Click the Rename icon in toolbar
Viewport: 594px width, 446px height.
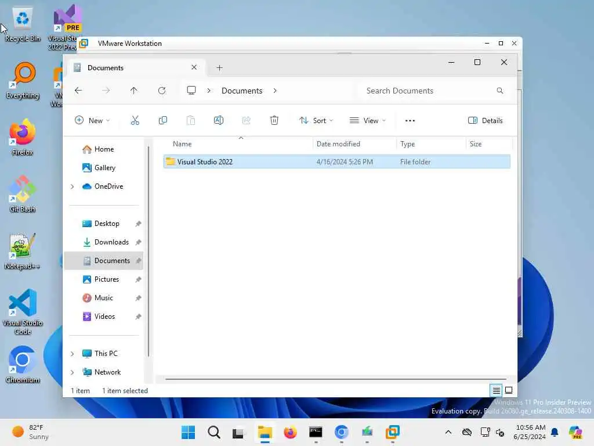(x=219, y=121)
